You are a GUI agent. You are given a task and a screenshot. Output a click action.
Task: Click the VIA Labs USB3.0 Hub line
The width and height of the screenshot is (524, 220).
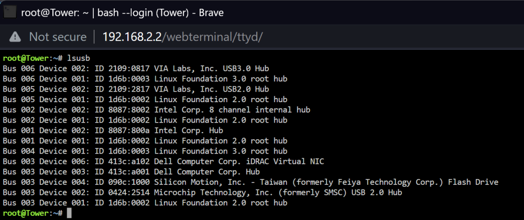click(x=136, y=69)
